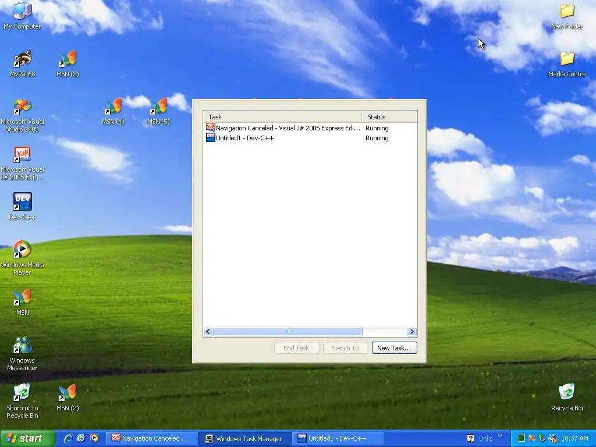This screenshot has height=447, width=596.
Task: Click the 10:37 AM clock
Action: (574, 438)
